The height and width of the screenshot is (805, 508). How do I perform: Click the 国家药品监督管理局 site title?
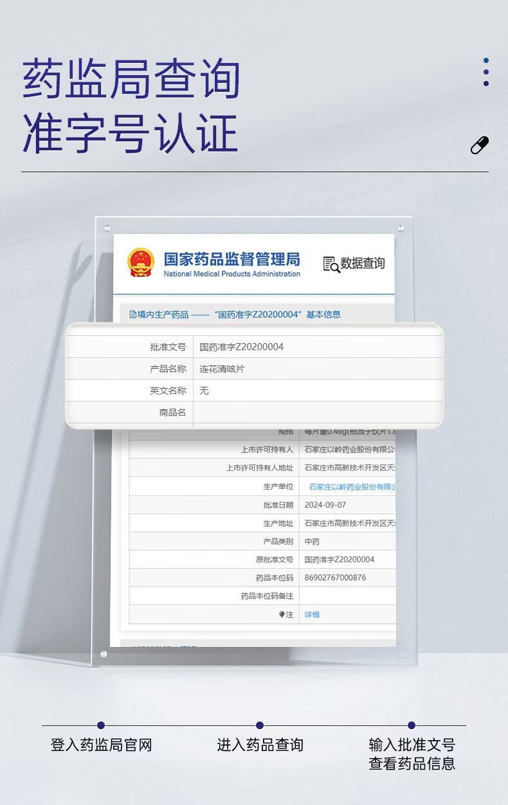(x=231, y=259)
